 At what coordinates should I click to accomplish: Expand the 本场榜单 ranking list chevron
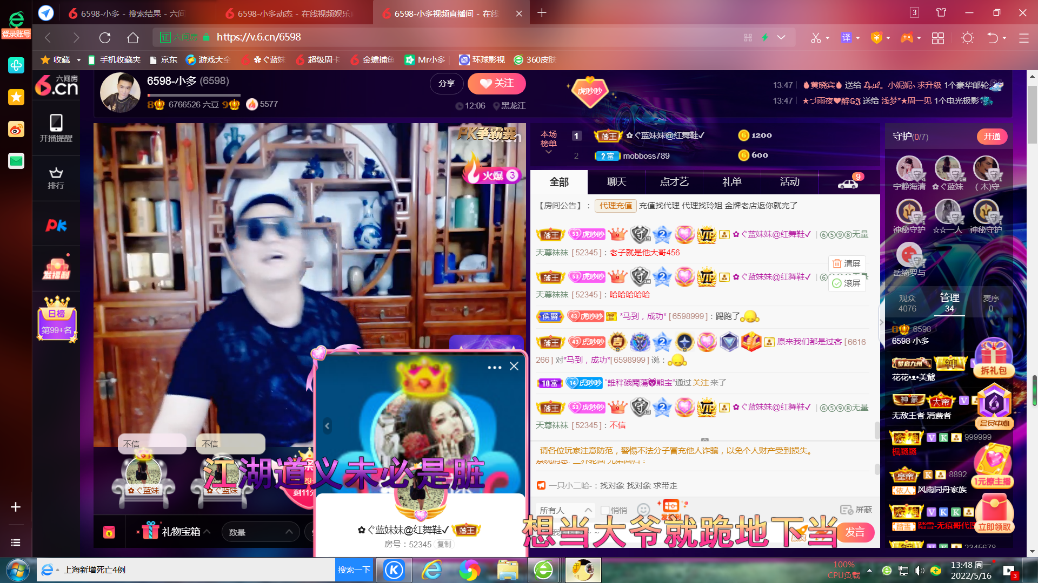pyautogui.click(x=548, y=152)
